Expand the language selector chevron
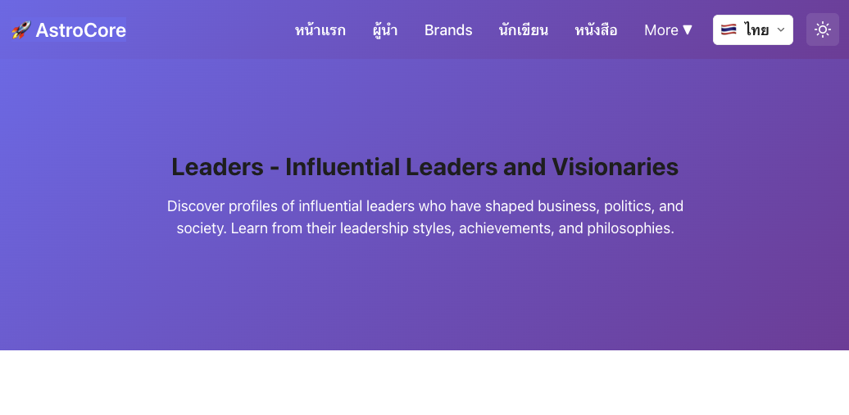The height and width of the screenshot is (415, 849). 781,30
